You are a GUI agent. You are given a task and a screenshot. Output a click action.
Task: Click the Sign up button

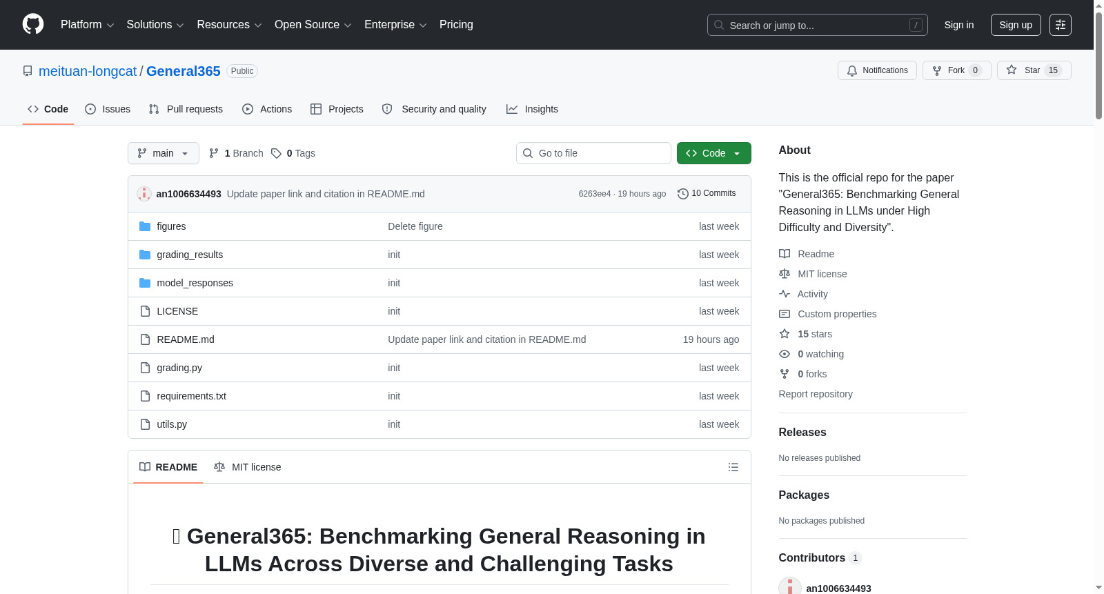pyautogui.click(x=1016, y=25)
